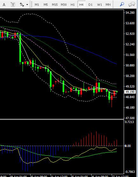
Task: Click the 54.280 price scale value
Action: click(130, 12)
